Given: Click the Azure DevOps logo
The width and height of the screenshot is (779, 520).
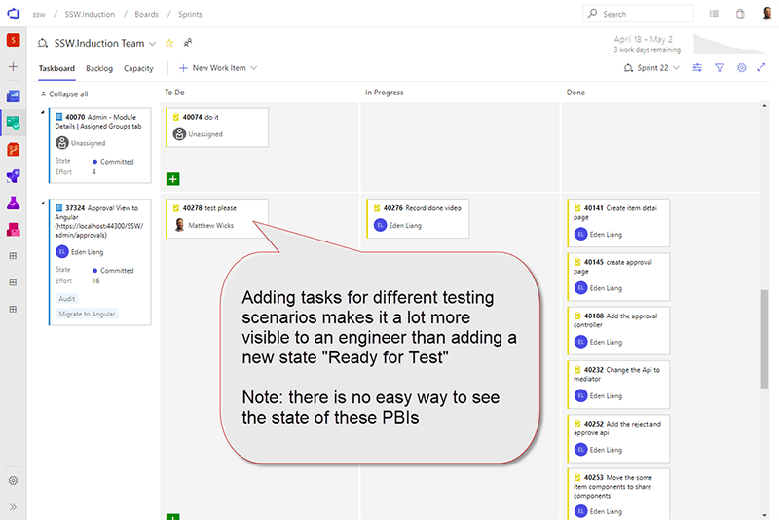Looking at the screenshot, I should (x=14, y=14).
